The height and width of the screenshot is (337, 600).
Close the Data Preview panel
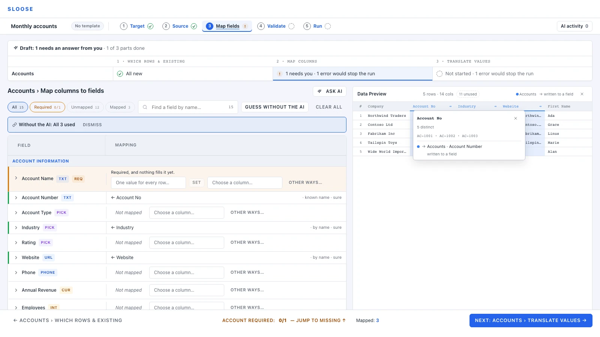click(x=582, y=94)
